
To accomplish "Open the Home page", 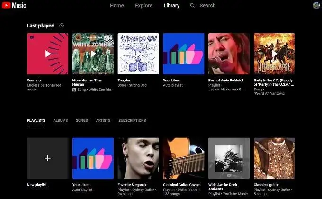I will (x=117, y=6).
